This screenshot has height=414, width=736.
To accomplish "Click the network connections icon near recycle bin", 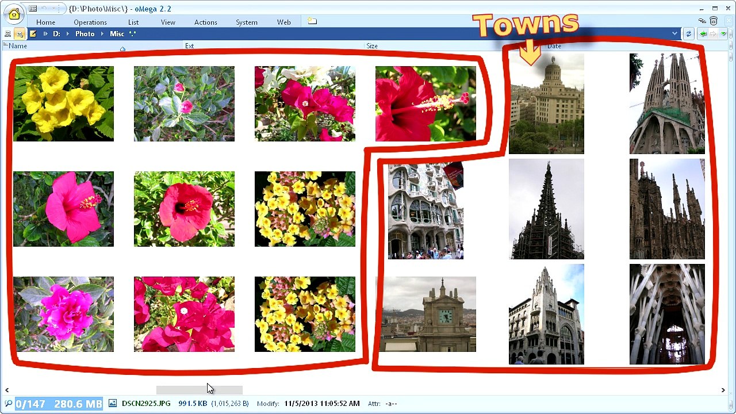I will pyautogui.click(x=702, y=21).
